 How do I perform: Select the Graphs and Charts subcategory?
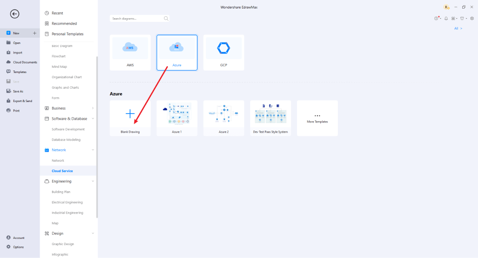click(65, 88)
